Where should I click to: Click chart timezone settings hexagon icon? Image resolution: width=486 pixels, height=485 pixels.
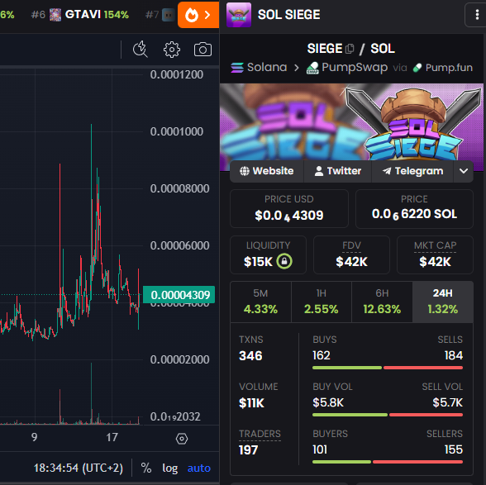(182, 439)
